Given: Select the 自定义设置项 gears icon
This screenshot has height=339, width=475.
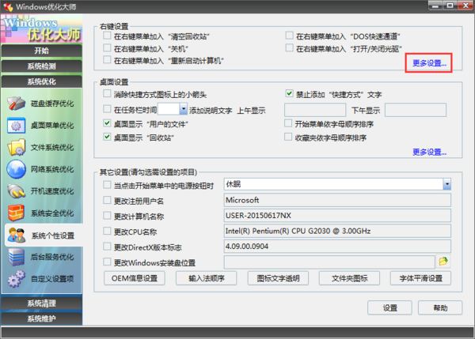Looking at the screenshot, I should pyautogui.click(x=16, y=279).
